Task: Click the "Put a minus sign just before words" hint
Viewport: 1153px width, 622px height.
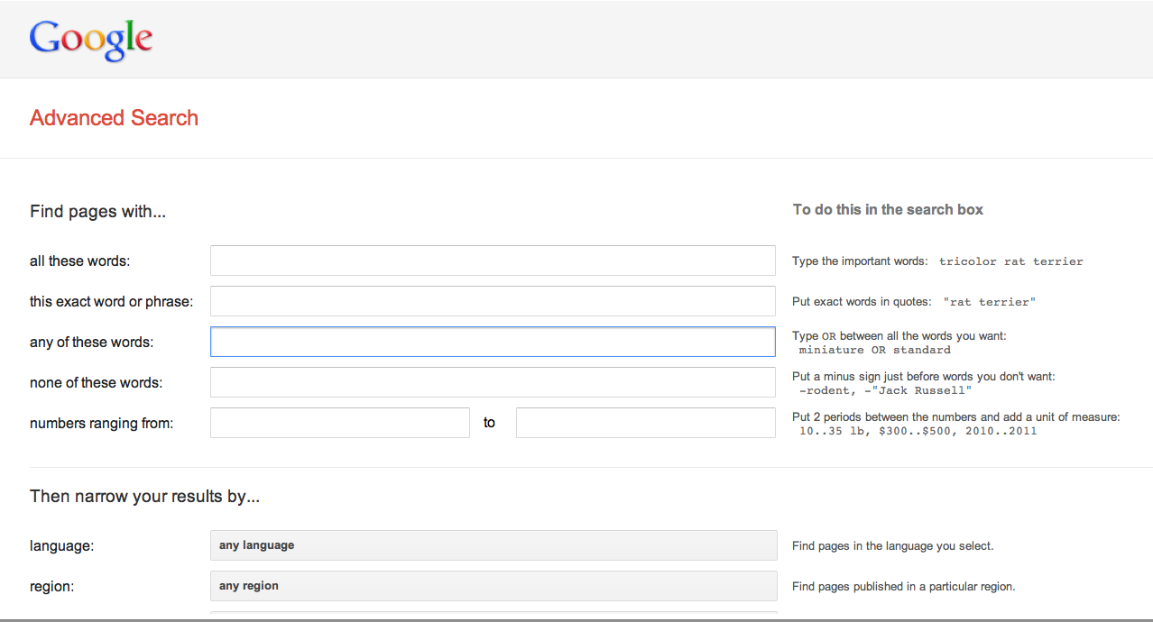Action: pos(924,377)
